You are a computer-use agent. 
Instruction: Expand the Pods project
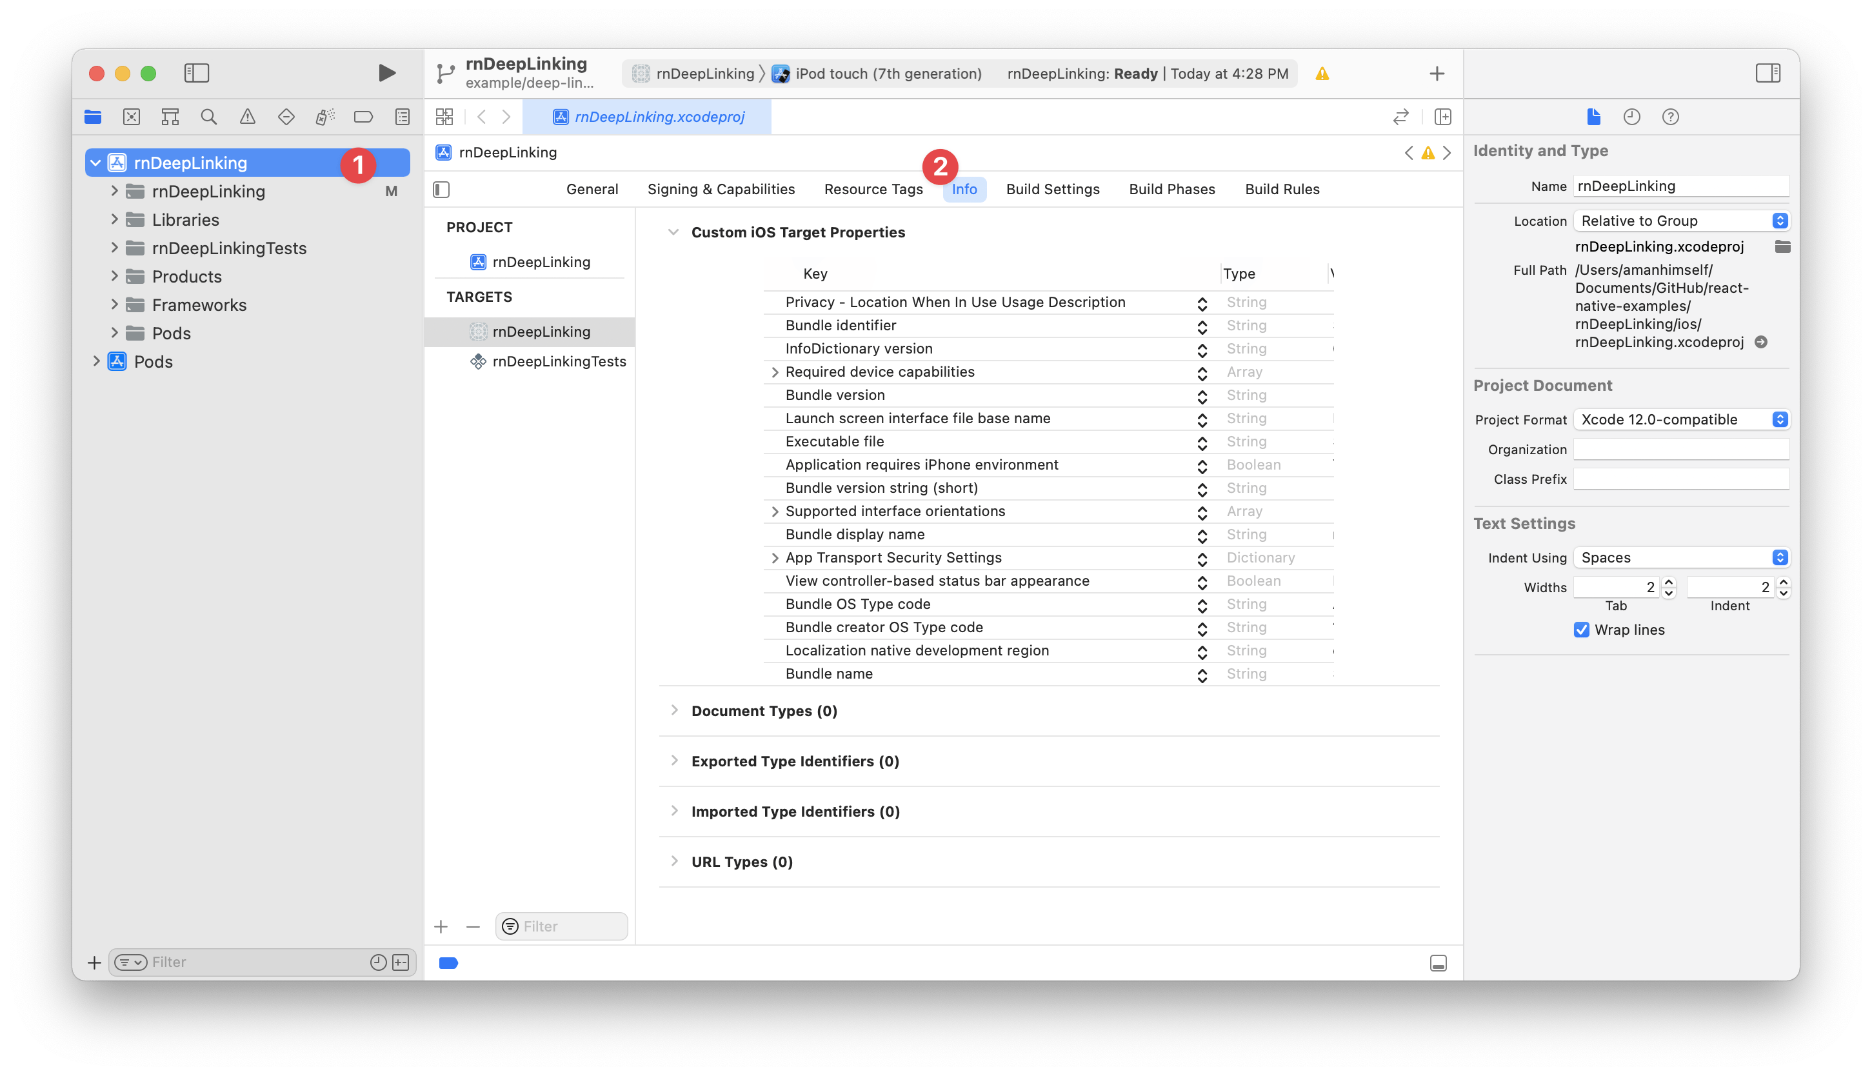tap(96, 361)
